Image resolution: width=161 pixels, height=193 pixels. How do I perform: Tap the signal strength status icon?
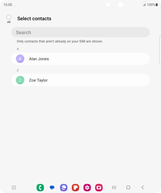pos(144,5)
